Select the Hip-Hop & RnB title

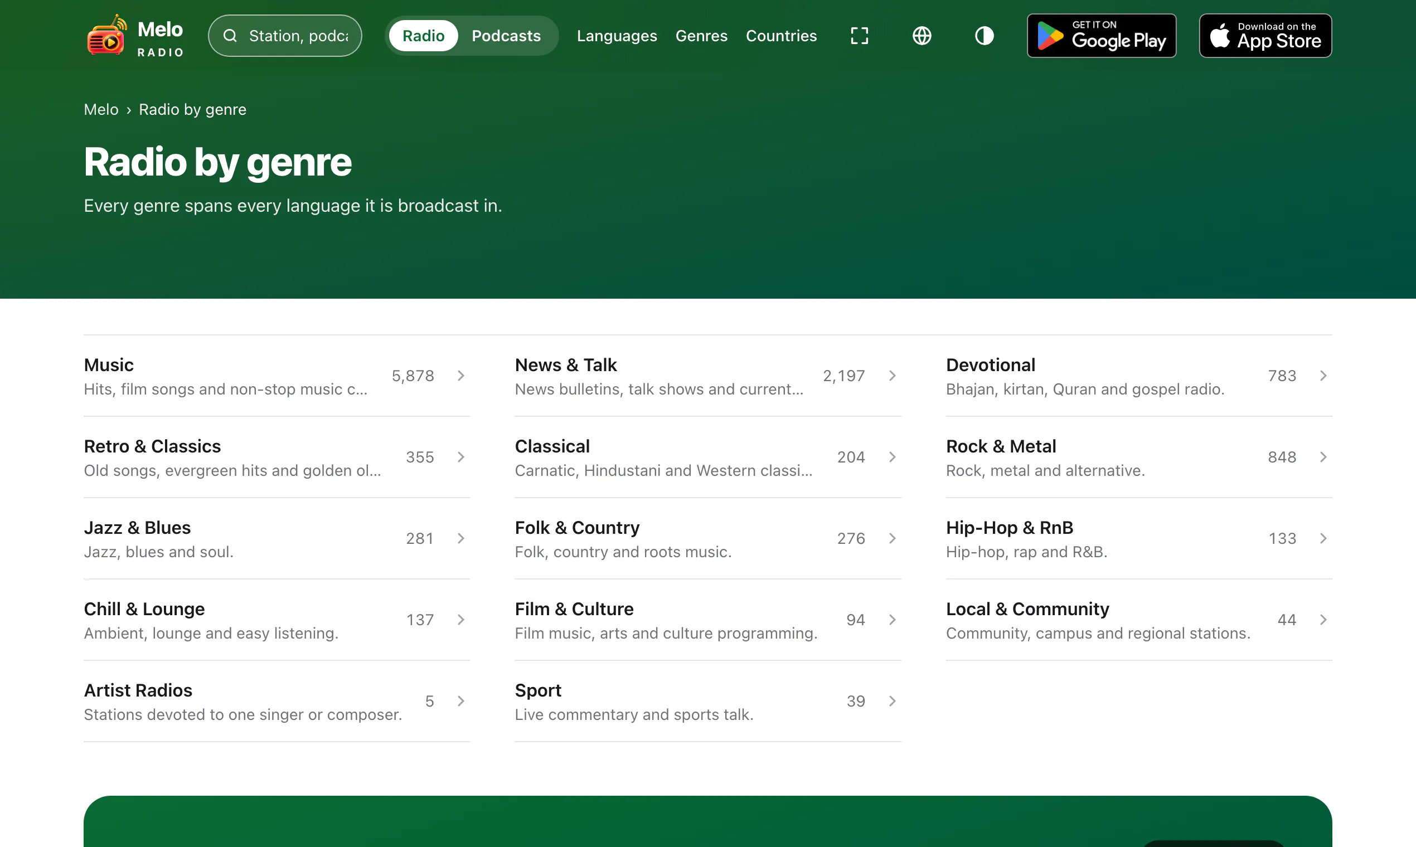click(x=1010, y=528)
